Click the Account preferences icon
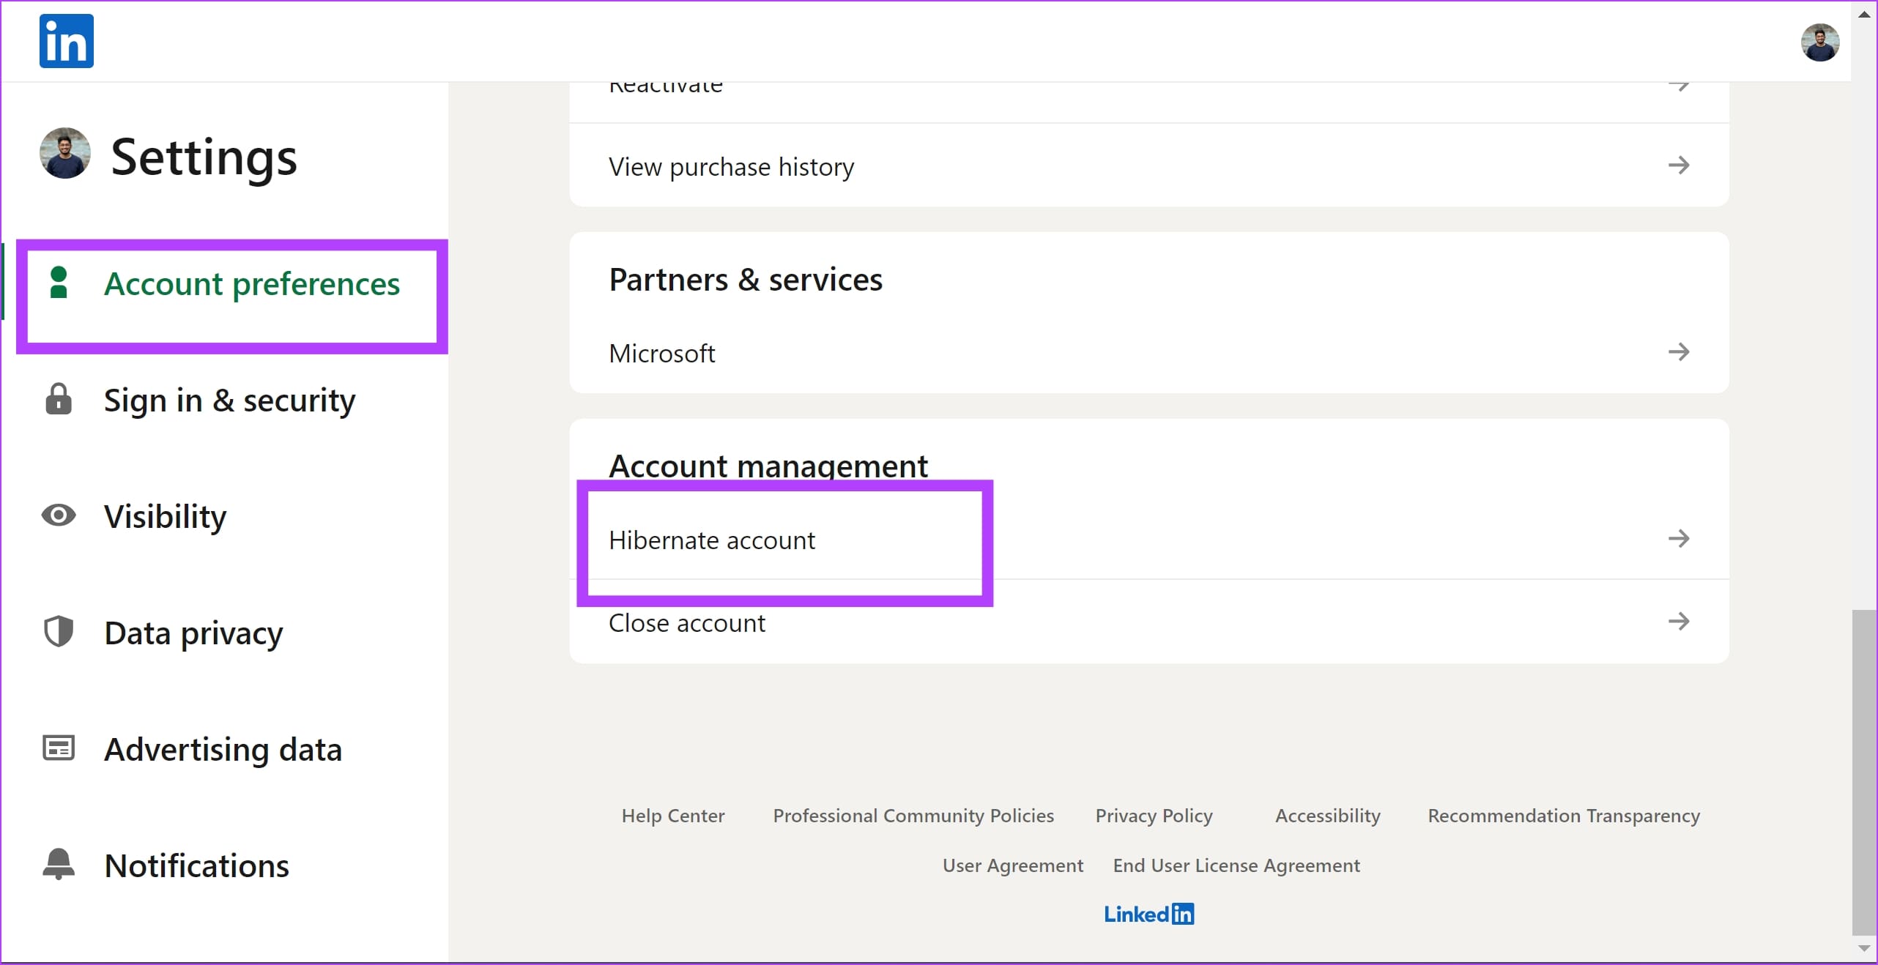 [58, 283]
